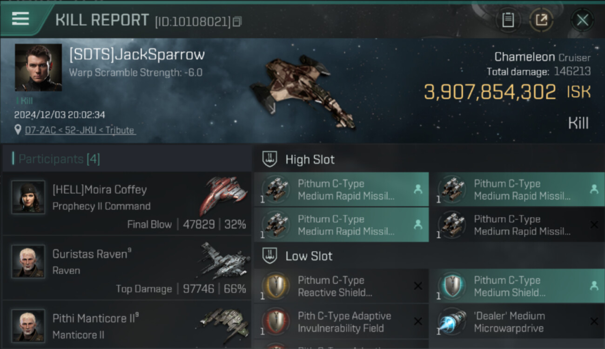Click the Chameleon ship image
The image size is (605, 349).
click(302, 91)
